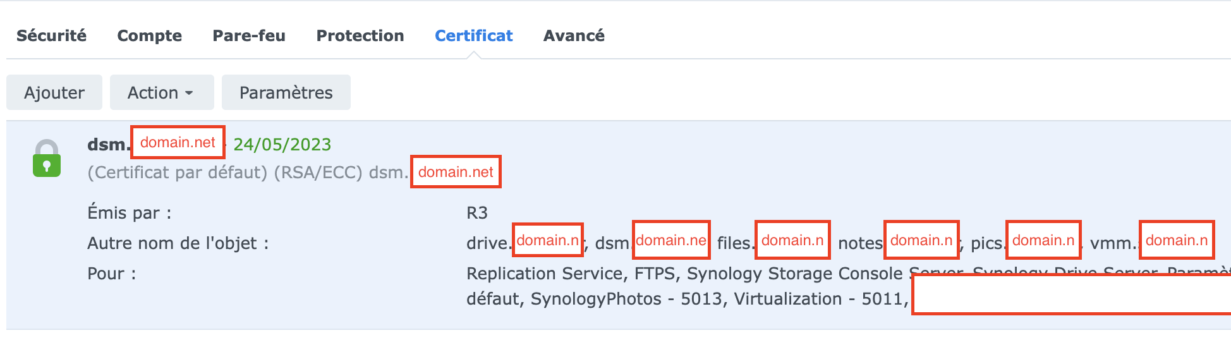Click the Ajouter button
The image size is (1231, 340).
[x=54, y=93]
